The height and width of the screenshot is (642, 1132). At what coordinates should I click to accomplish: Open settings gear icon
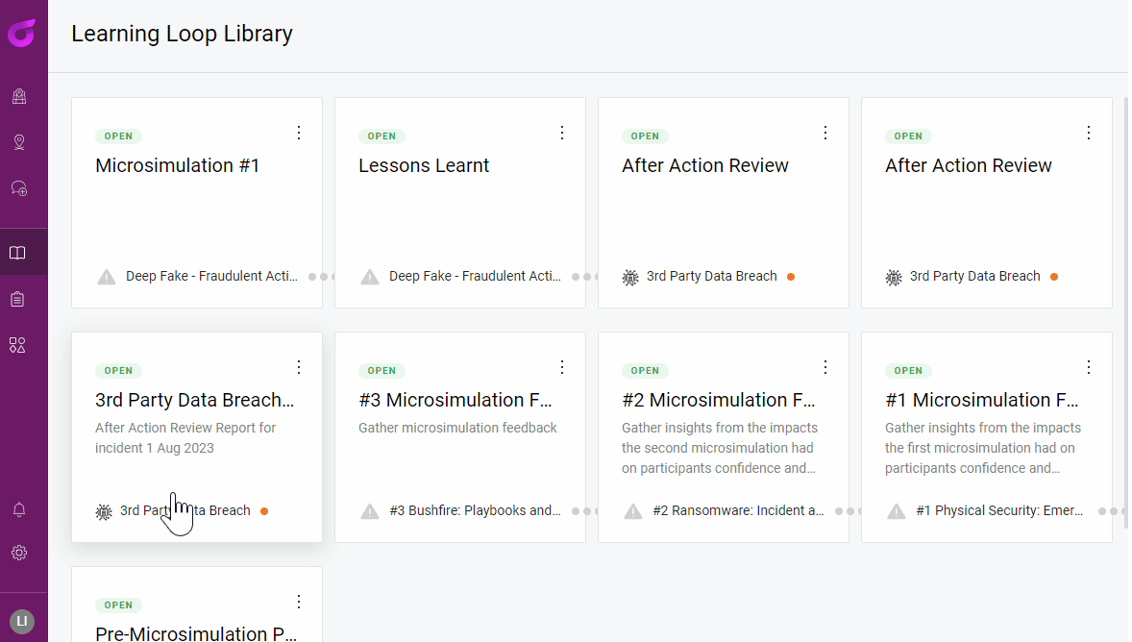click(x=19, y=553)
